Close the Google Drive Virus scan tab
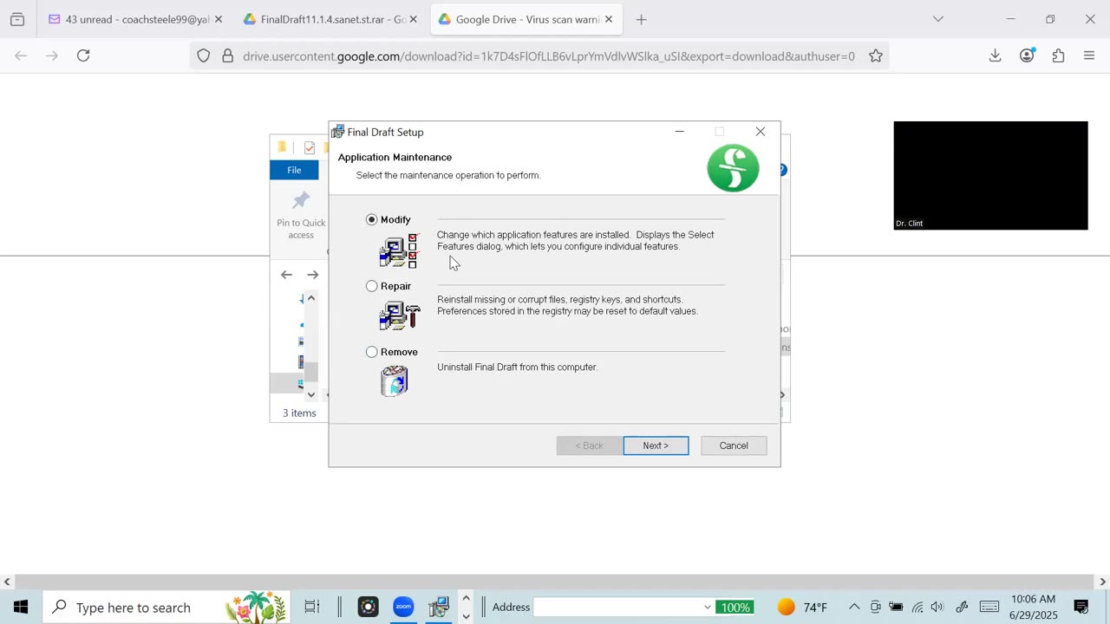The image size is (1110, 624). click(608, 19)
